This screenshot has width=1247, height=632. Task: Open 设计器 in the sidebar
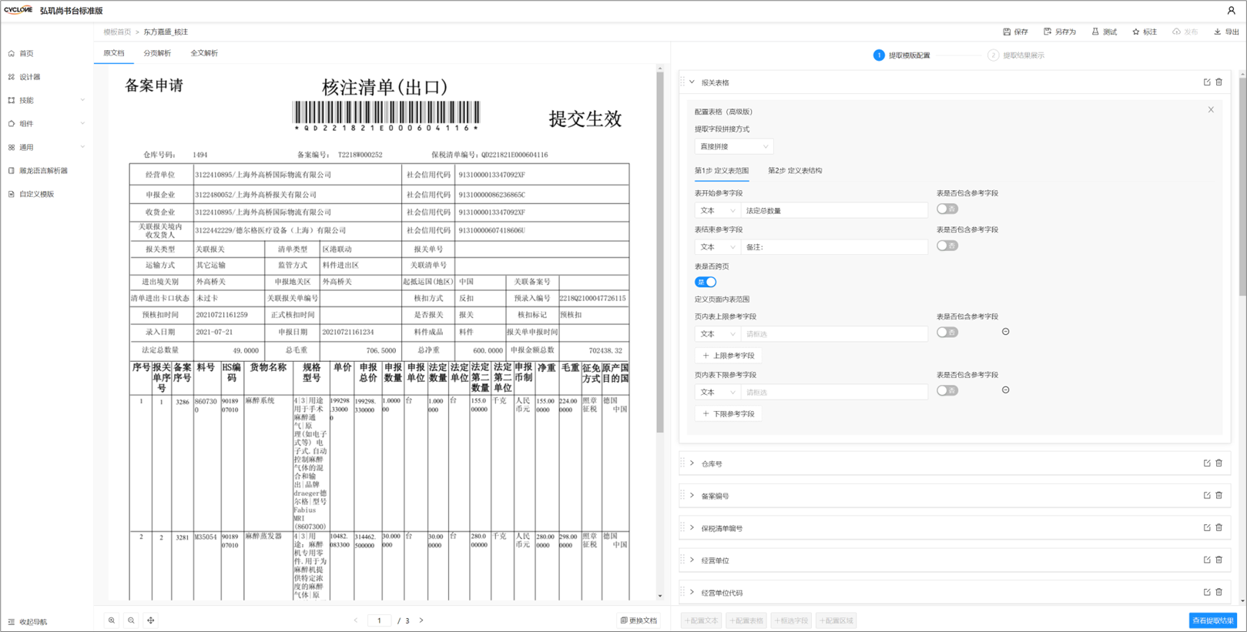tap(29, 77)
